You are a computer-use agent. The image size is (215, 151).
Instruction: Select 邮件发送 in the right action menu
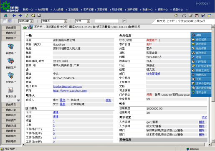coord(201,53)
